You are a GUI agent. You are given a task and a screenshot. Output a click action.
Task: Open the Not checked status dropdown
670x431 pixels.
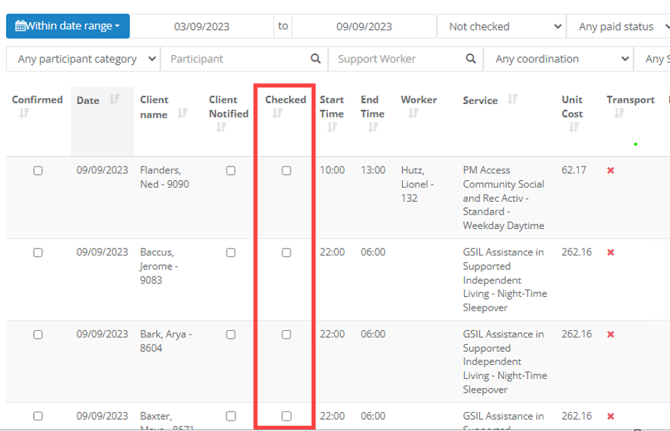pyautogui.click(x=501, y=26)
